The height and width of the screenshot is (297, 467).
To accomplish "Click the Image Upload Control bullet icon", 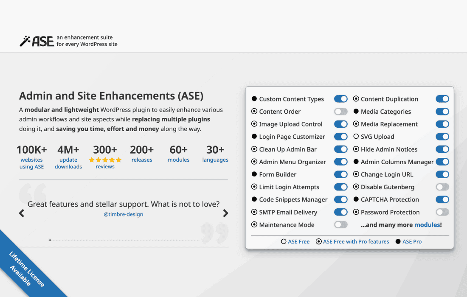I will [254, 123].
